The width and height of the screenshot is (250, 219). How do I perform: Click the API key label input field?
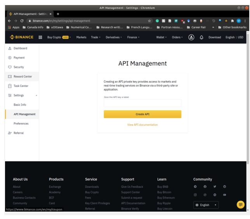[x=142, y=103]
